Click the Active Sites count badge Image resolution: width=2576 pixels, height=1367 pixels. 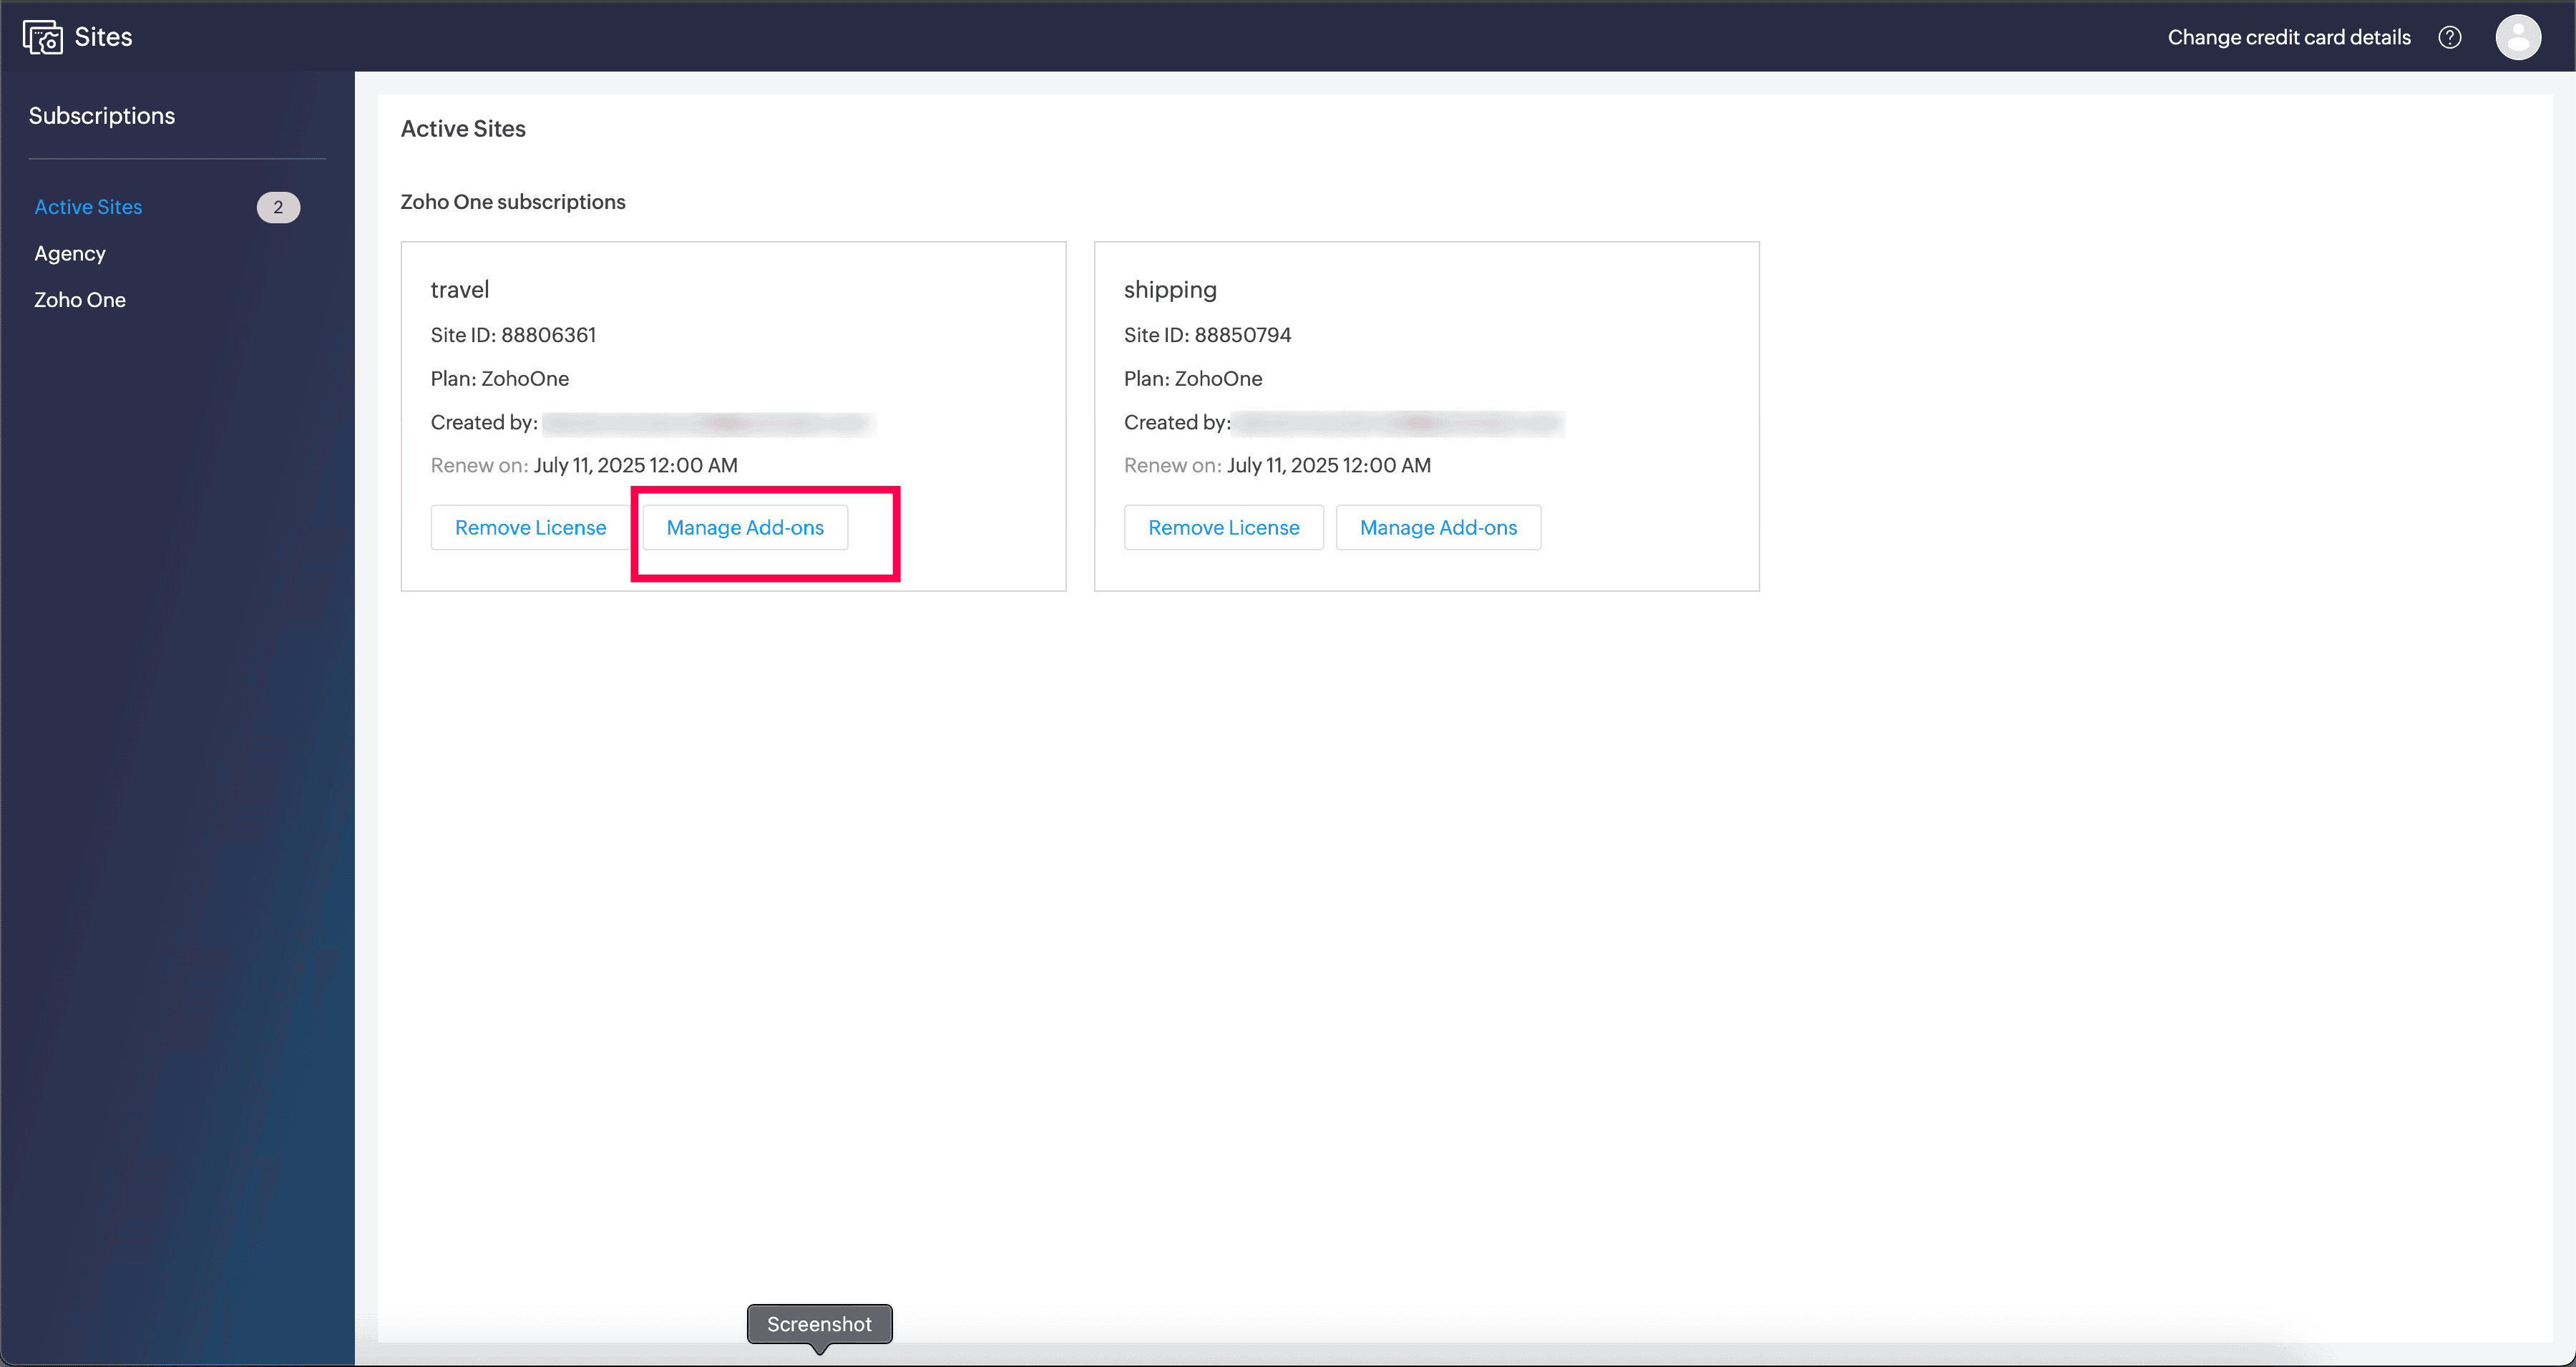pos(278,207)
